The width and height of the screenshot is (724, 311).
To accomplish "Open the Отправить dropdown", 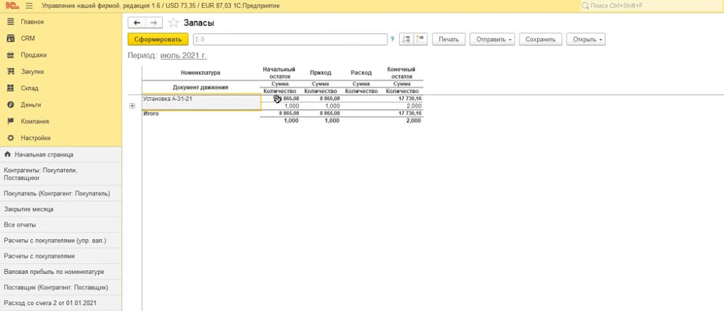I will 494,39.
